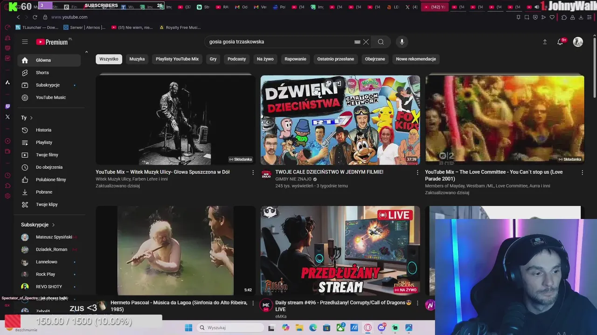This screenshot has width=597, height=335.
Task: Open Polubione filmy in the sidebar
Action: [x=49, y=180]
